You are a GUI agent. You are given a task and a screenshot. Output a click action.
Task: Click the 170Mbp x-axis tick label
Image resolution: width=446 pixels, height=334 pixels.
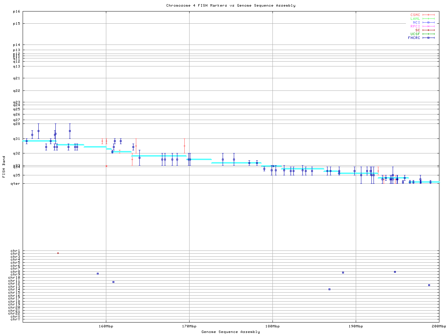coord(189,326)
